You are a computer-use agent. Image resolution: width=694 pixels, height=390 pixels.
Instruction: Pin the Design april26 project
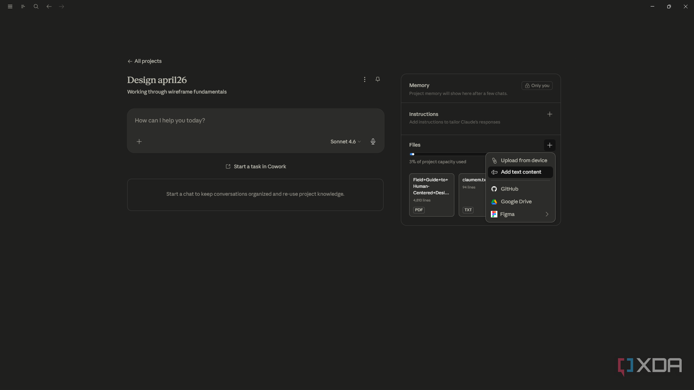coord(378,79)
